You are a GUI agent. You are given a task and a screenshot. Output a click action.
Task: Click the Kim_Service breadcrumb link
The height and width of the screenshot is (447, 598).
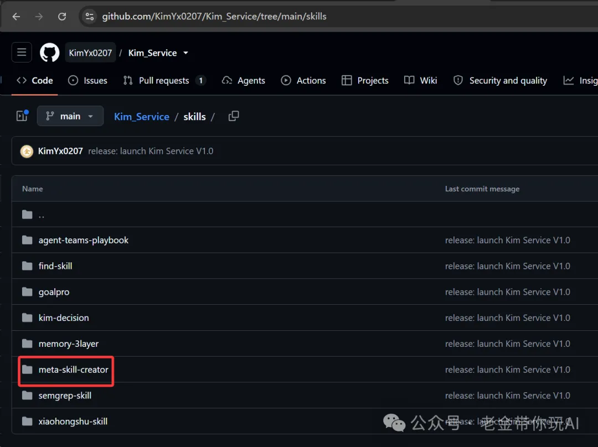click(142, 117)
